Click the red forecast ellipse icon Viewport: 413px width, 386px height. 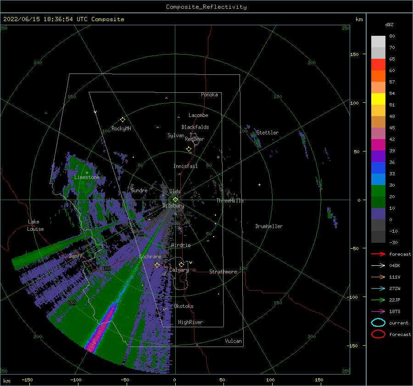(378, 334)
